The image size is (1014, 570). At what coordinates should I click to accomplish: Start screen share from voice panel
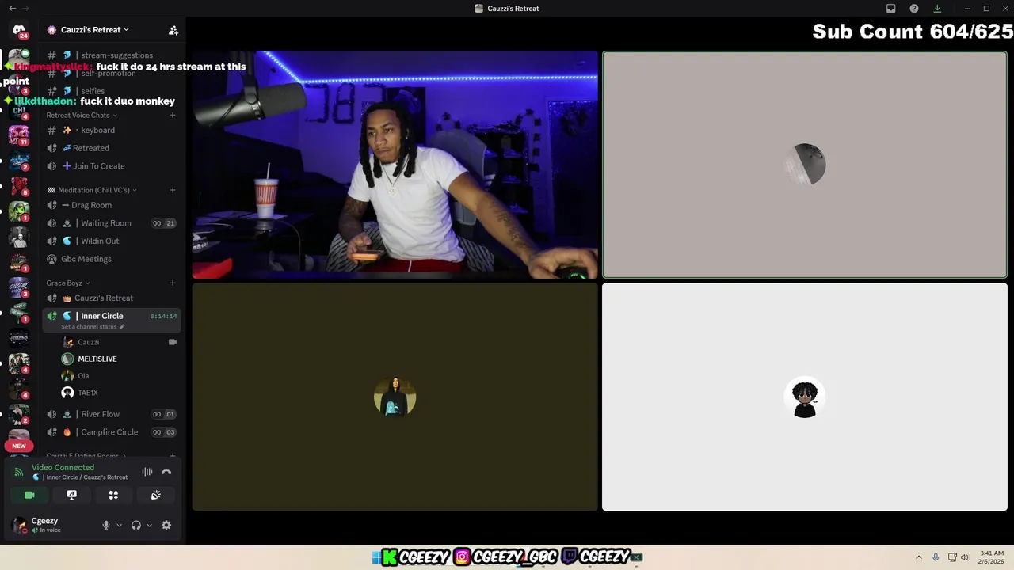[71, 495]
